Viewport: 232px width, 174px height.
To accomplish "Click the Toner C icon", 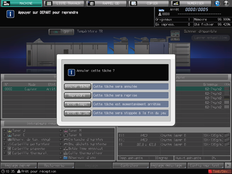I will 9,135.
